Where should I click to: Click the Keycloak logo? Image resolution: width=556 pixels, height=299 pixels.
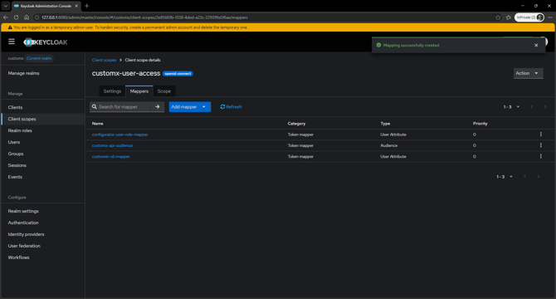[x=46, y=42]
